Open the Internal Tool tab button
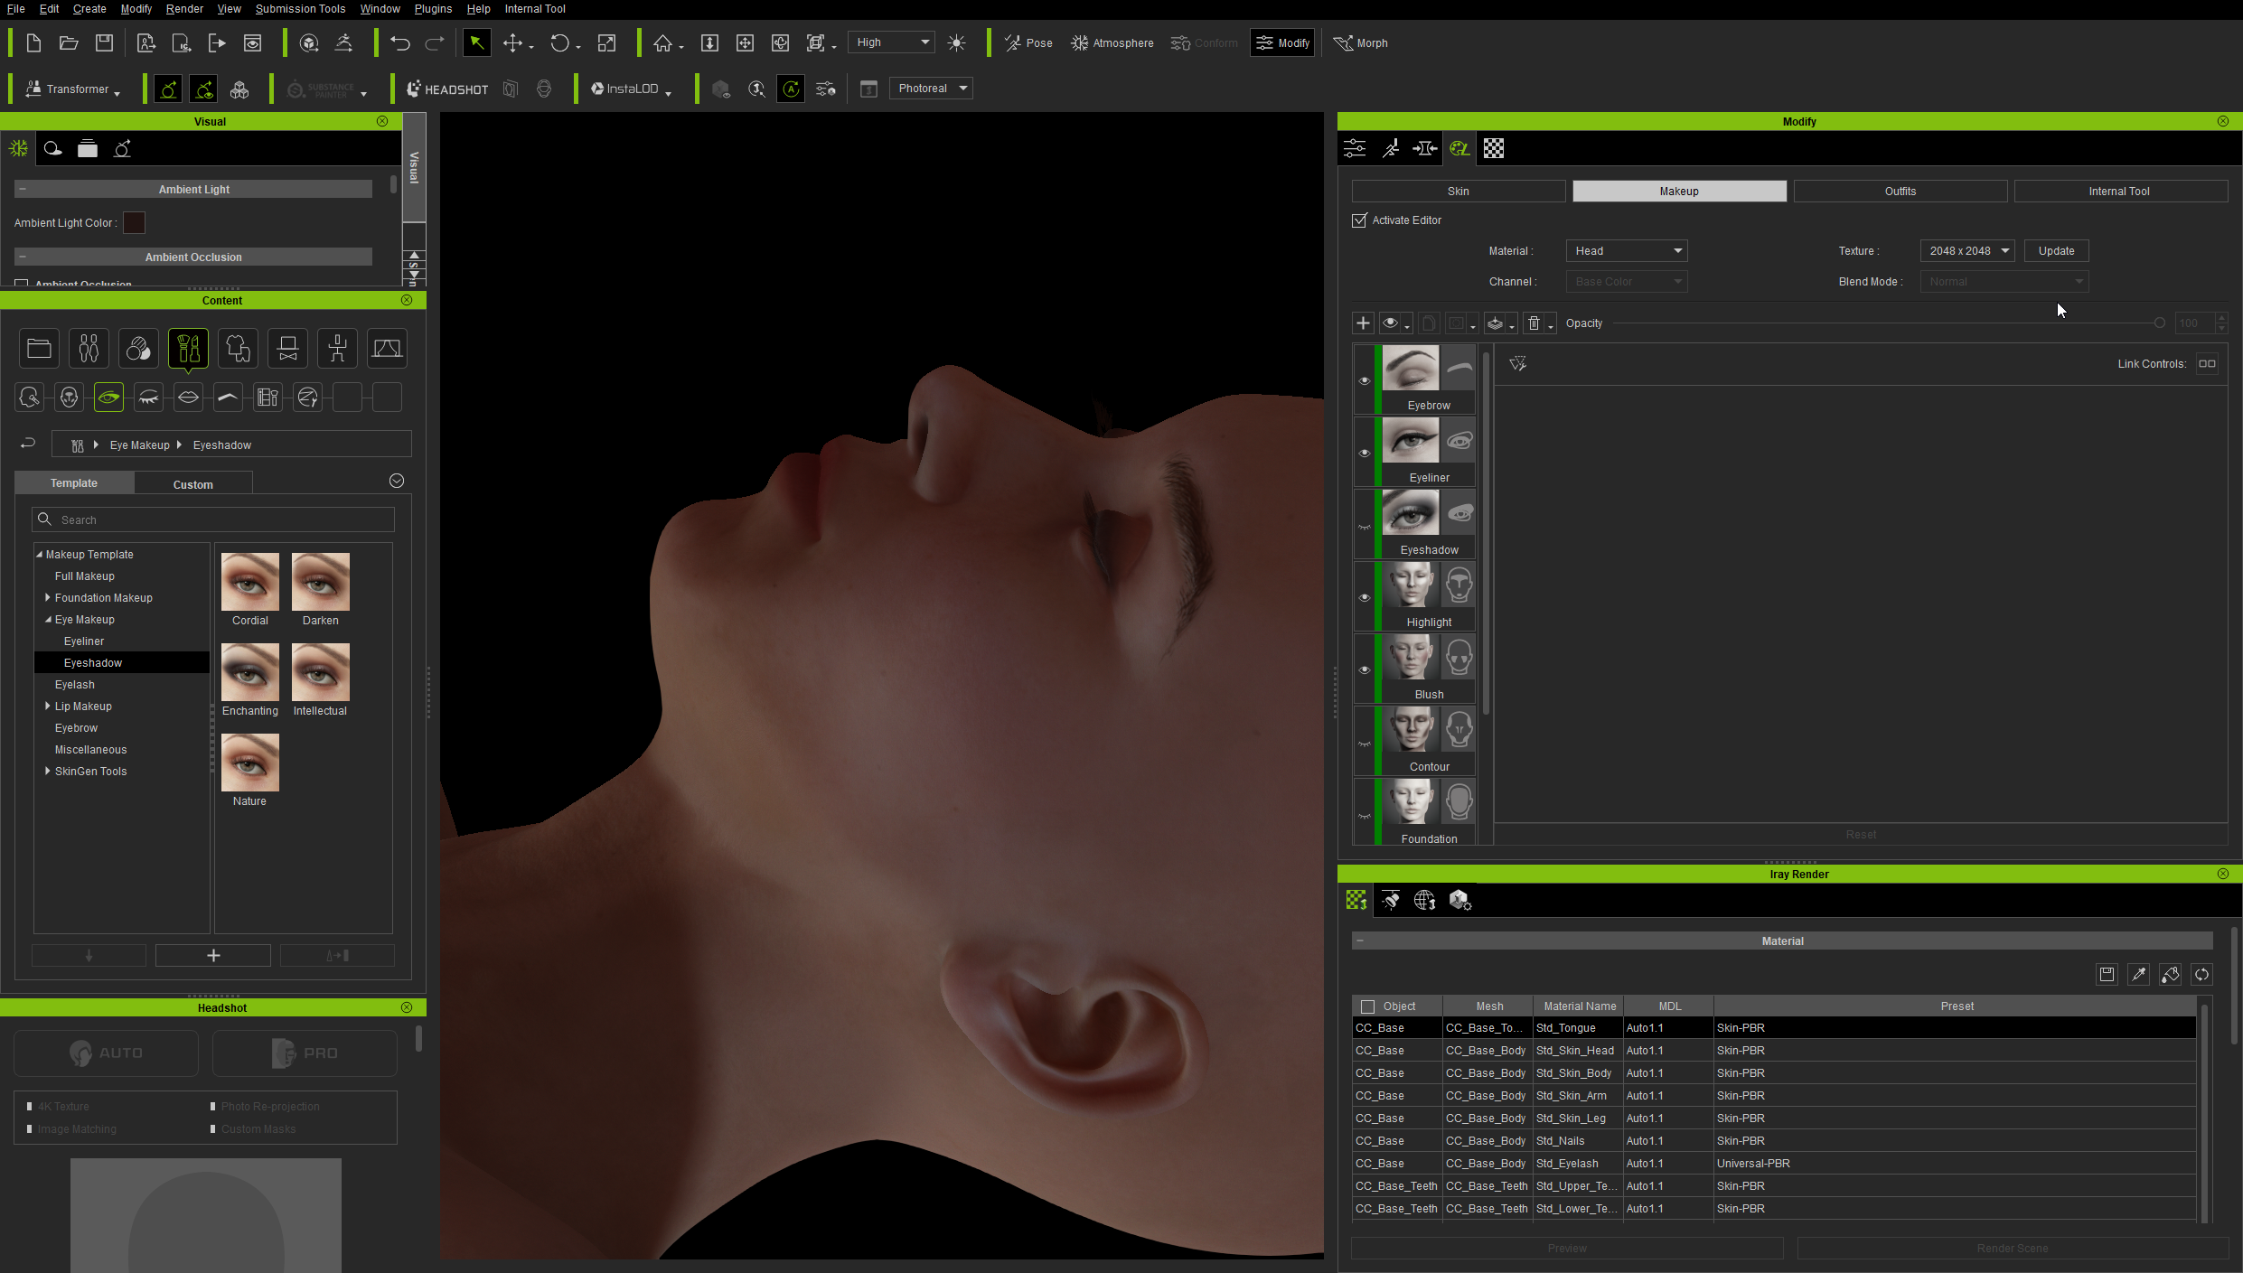Image resolution: width=2243 pixels, height=1273 pixels. 2119,191
